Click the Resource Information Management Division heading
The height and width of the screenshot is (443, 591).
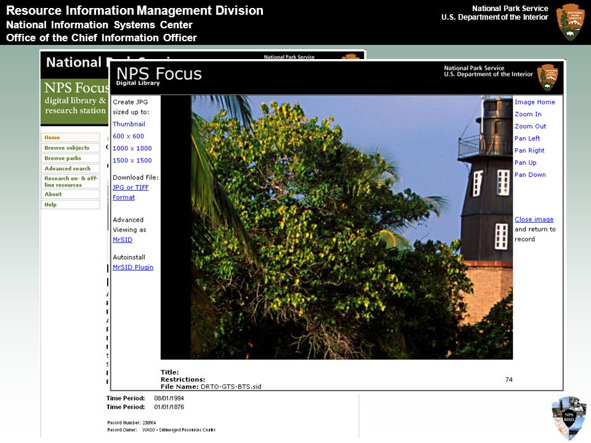pyautogui.click(x=135, y=10)
